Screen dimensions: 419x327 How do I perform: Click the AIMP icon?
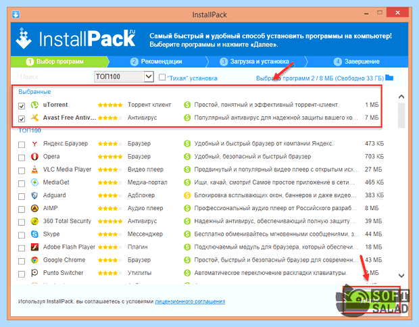(34, 208)
